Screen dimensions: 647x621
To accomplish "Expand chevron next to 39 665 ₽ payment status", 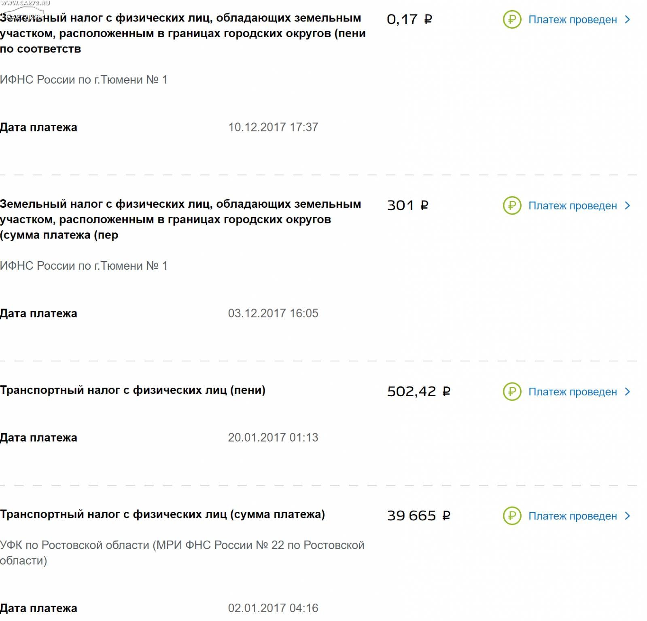I will (x=628, y=515).
